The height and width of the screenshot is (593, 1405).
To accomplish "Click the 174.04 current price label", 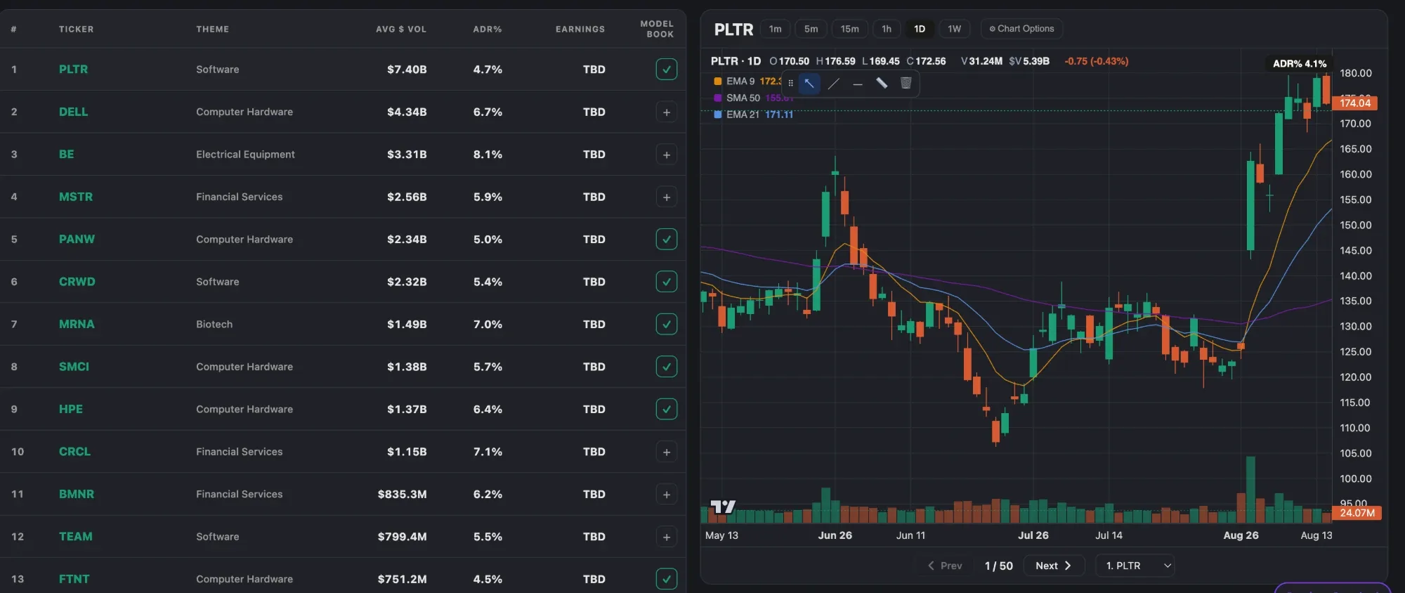I will [x=1354, y=103].
